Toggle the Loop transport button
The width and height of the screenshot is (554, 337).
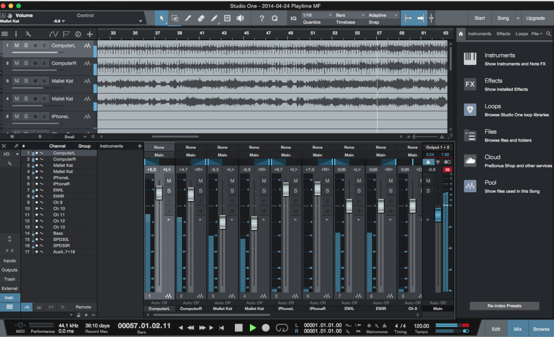282,328
